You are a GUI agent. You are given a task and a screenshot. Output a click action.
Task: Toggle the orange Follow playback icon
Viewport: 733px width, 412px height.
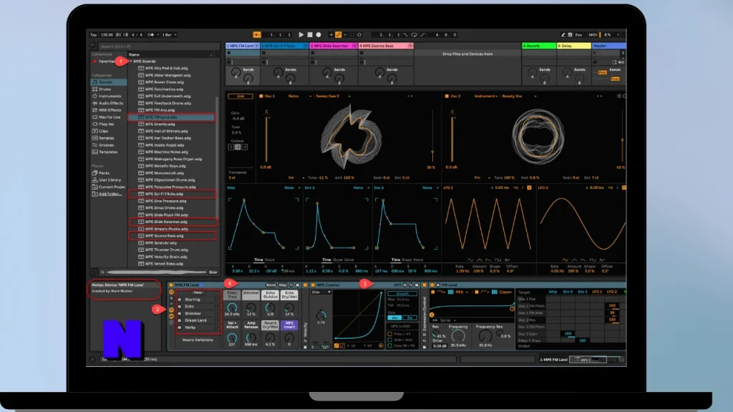tap(257, 34)
